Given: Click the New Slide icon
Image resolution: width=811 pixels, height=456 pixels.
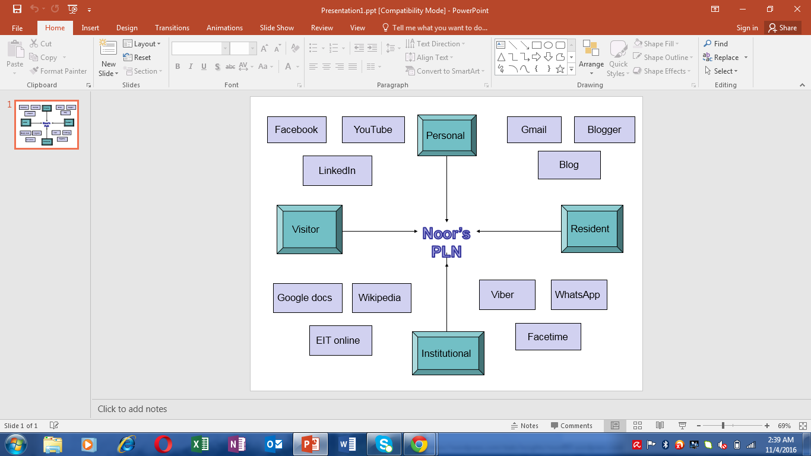Looking at the screenshot, I should (108, 47).
